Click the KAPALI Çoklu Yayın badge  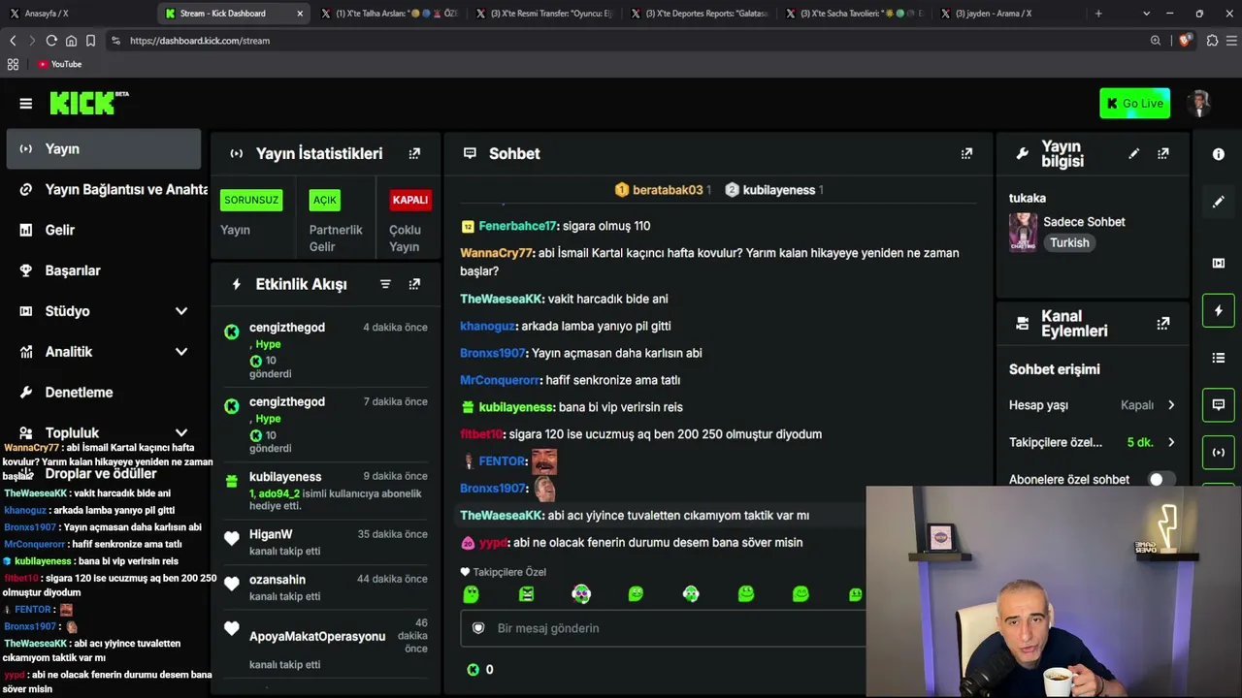[x=409, y=200]
